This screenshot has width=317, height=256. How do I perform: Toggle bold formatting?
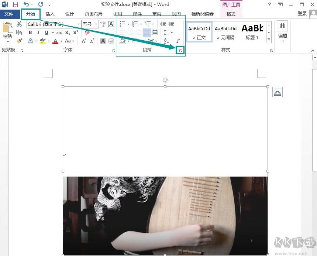(x=30, y=33)
